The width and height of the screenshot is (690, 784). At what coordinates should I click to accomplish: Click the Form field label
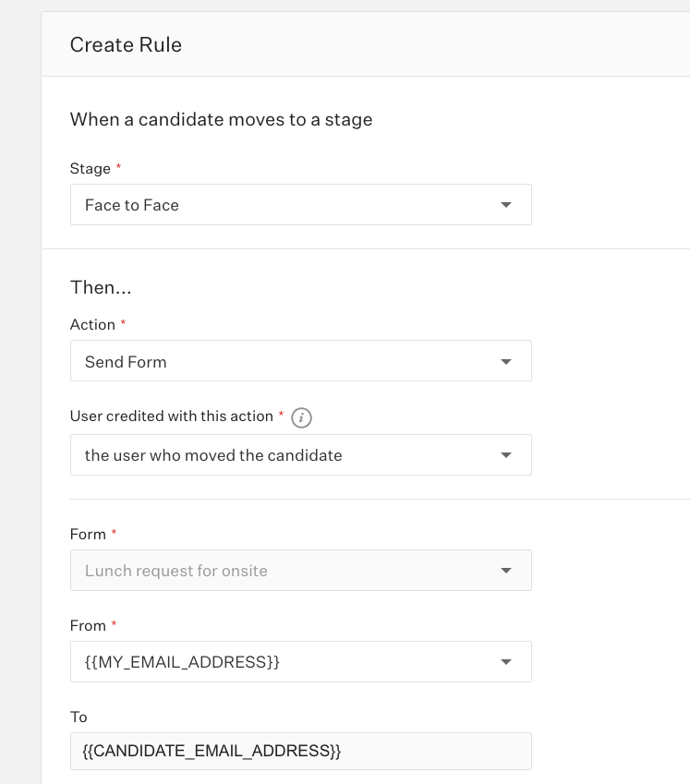tap(88, 534)
